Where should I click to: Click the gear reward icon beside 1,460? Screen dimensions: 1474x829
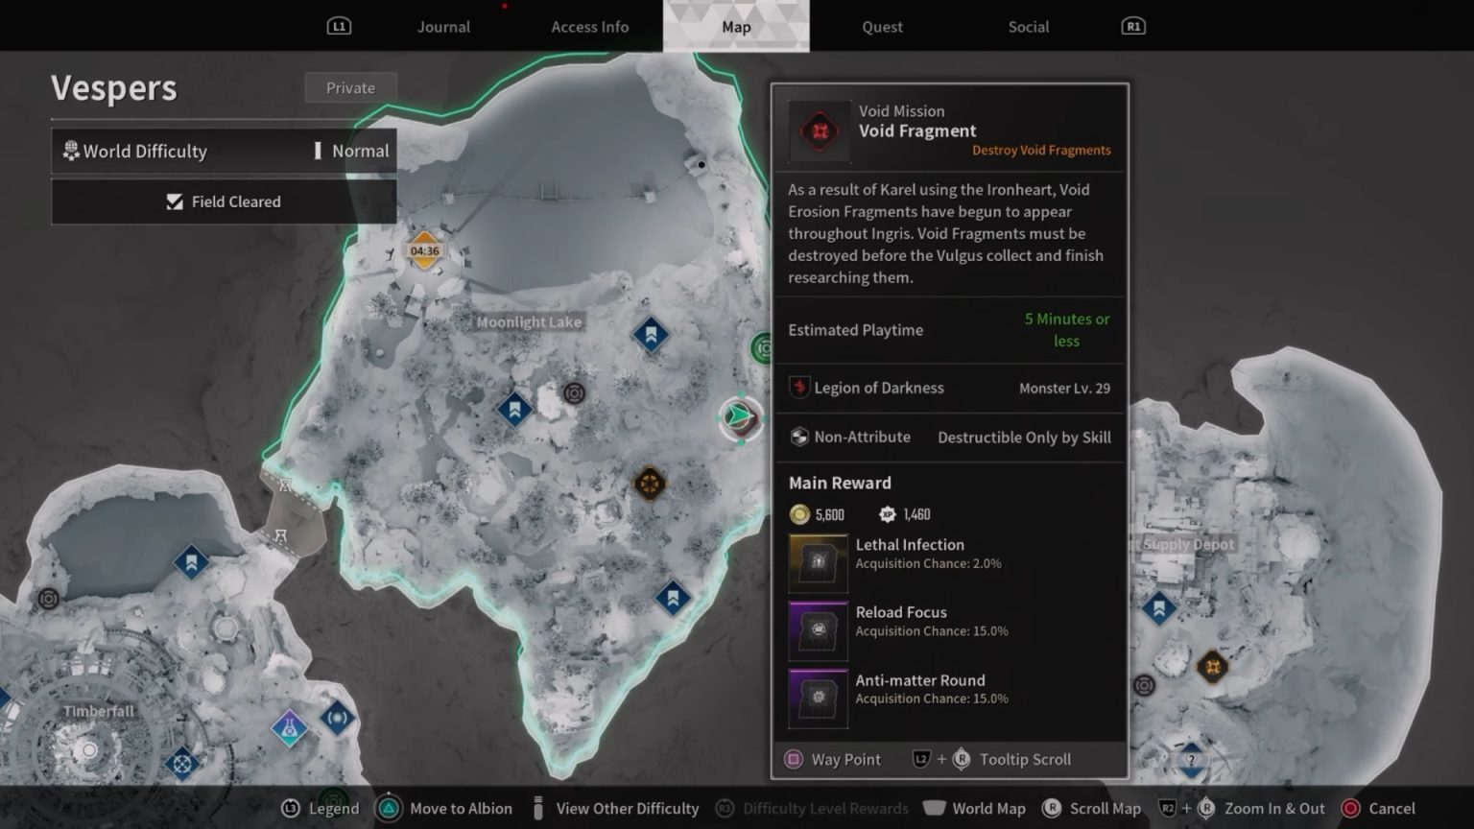pyautogui.click(x=888, y=514)
